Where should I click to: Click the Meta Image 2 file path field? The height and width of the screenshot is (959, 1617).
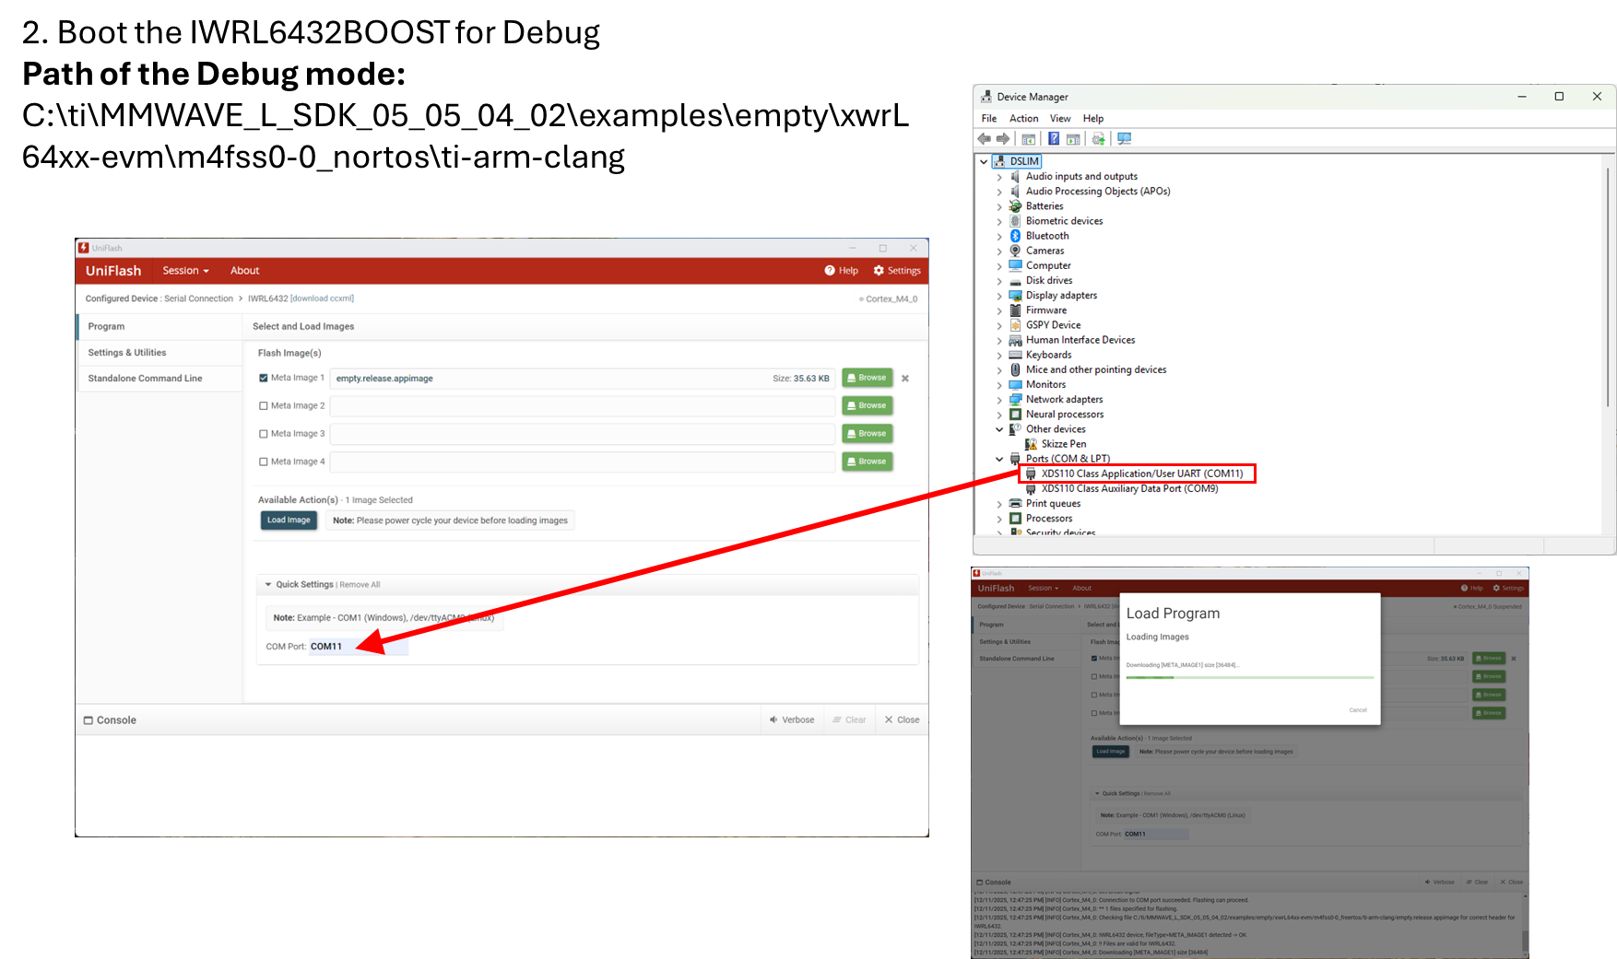point(583,406)
